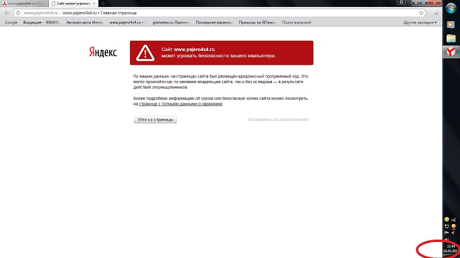460x258 pixels.
Task: Open the Google bookmark
Action: click(11, 22)
